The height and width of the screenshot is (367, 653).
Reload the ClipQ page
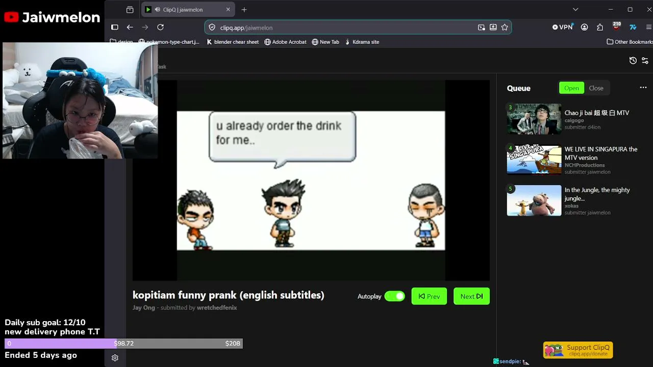tap(161, 28)
